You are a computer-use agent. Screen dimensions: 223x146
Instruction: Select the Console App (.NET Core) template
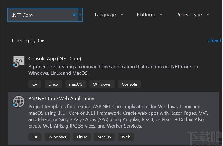113,72
